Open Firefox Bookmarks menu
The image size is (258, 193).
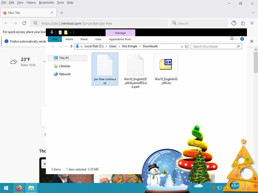pos(46,3)
